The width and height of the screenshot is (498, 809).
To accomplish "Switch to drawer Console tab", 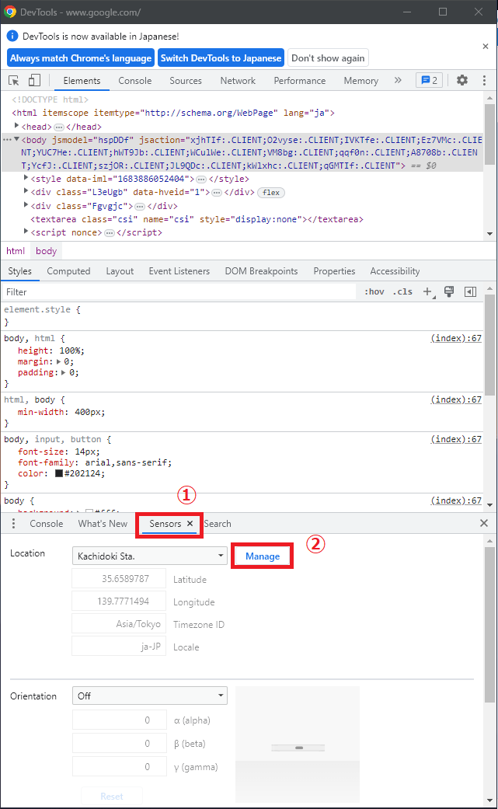I will tap(47, 524).
